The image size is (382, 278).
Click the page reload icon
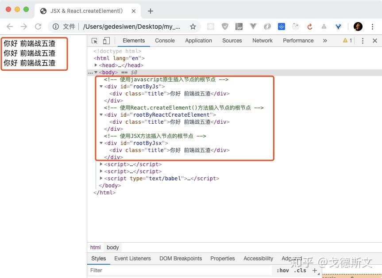click(38, 27)
